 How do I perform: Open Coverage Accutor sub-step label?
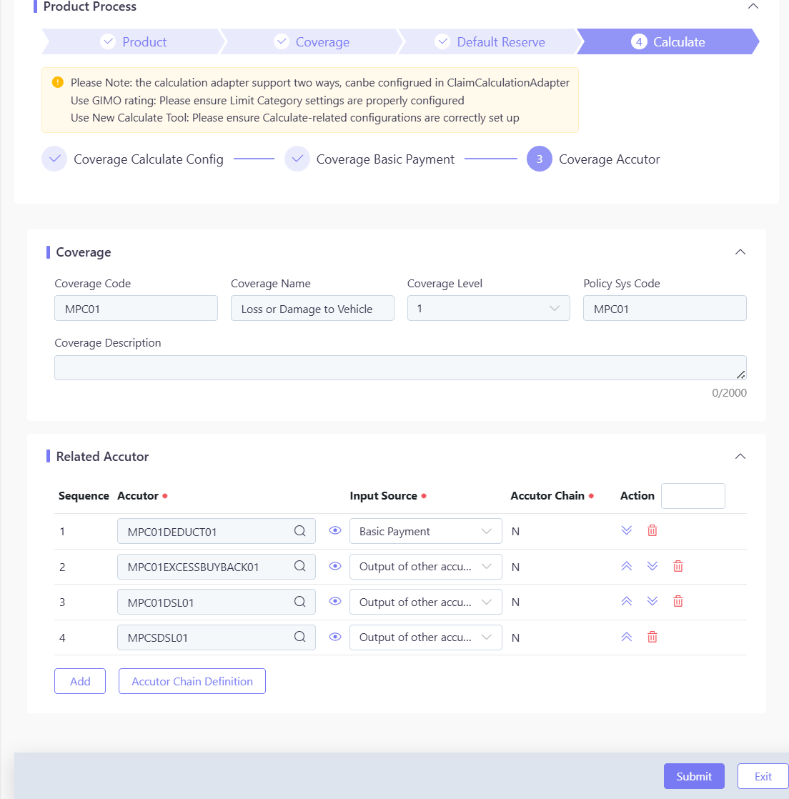[x=609, y=159]
